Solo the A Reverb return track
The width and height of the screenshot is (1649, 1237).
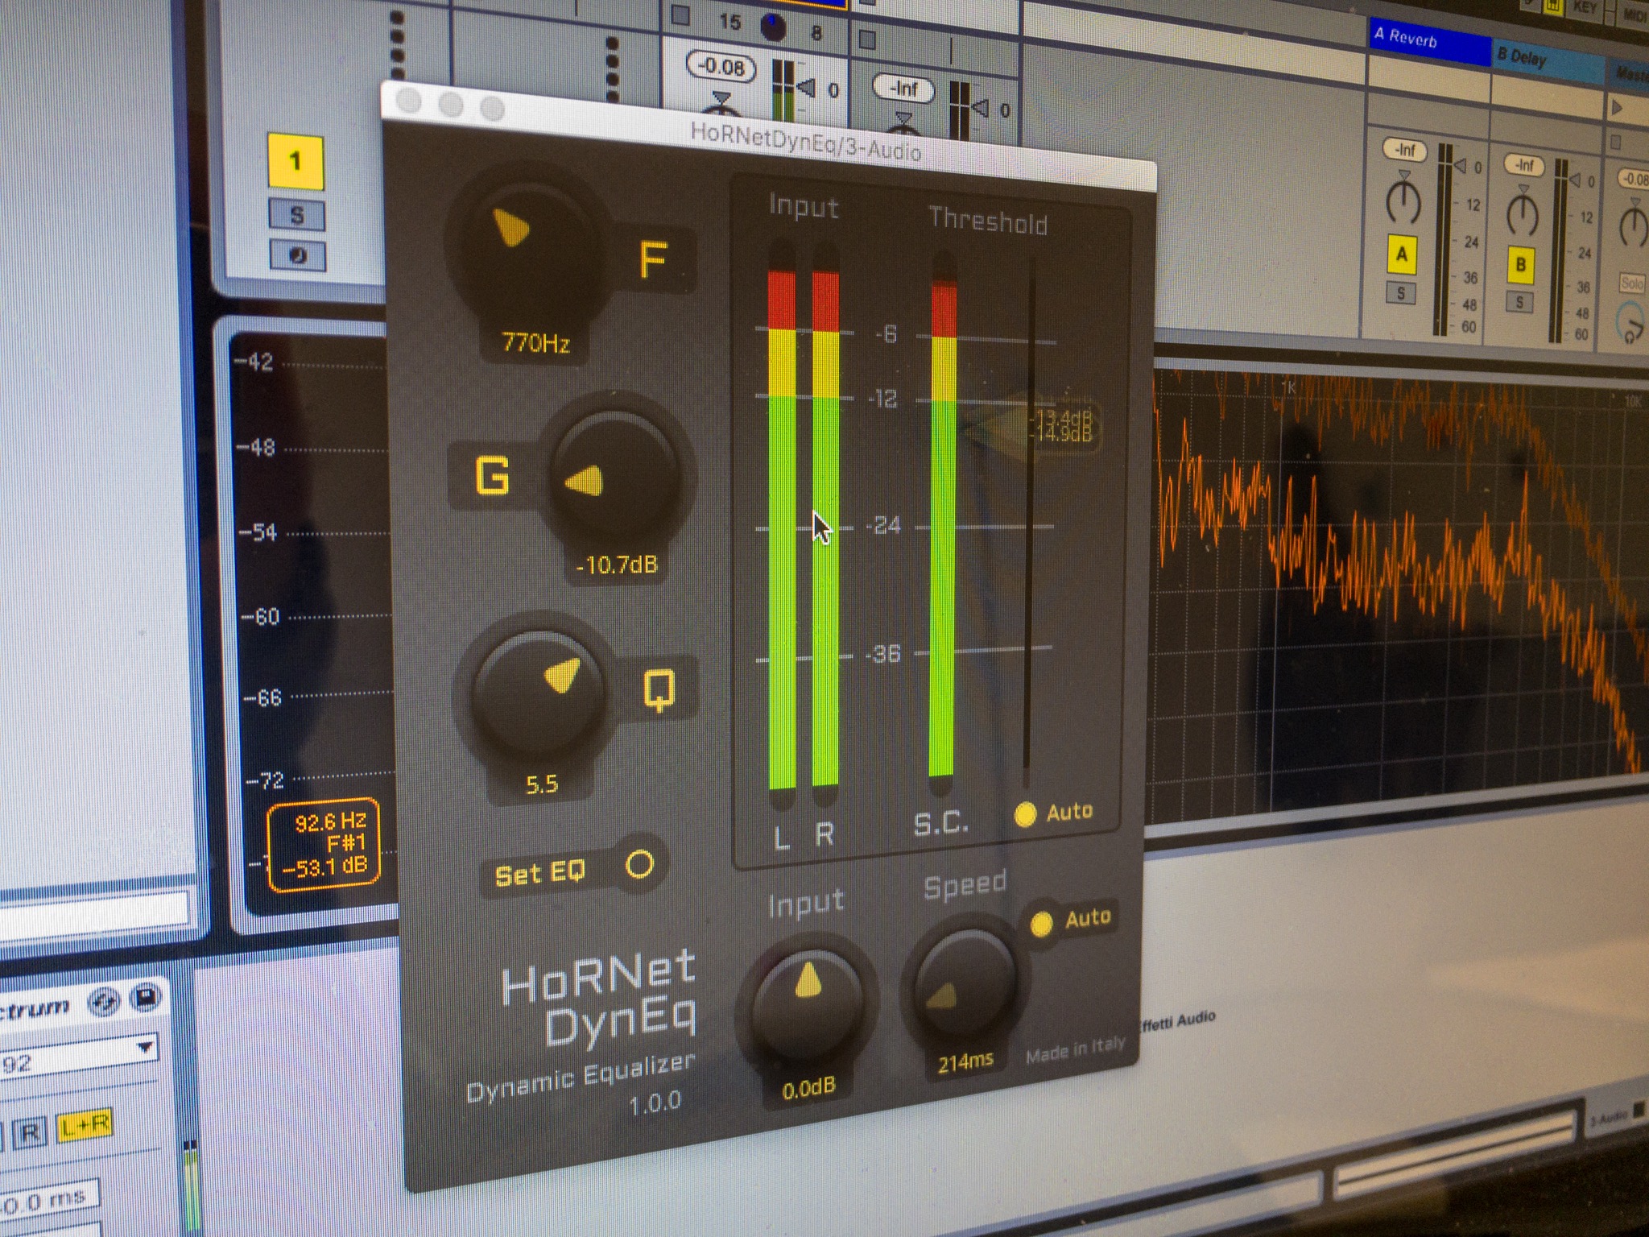[1400, 292]
